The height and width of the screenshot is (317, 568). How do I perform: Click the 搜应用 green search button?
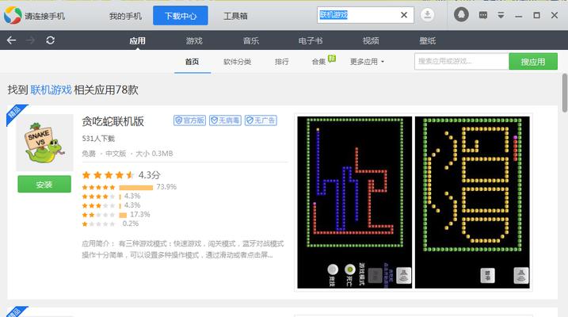[533, 62]
